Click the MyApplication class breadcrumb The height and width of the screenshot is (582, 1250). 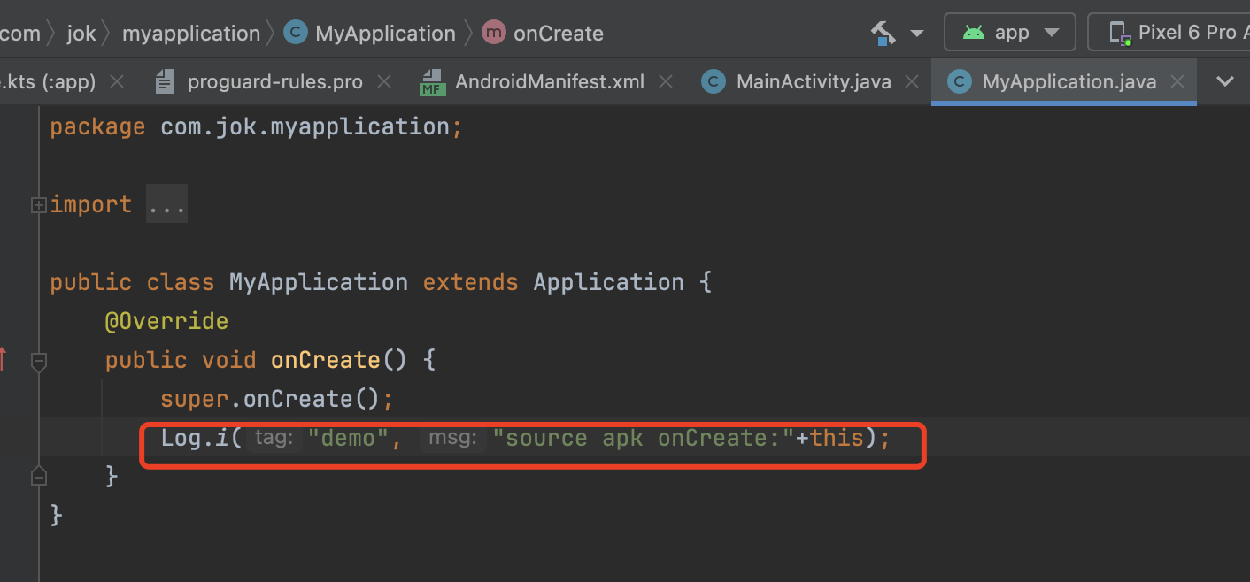(x=384, y=34)
